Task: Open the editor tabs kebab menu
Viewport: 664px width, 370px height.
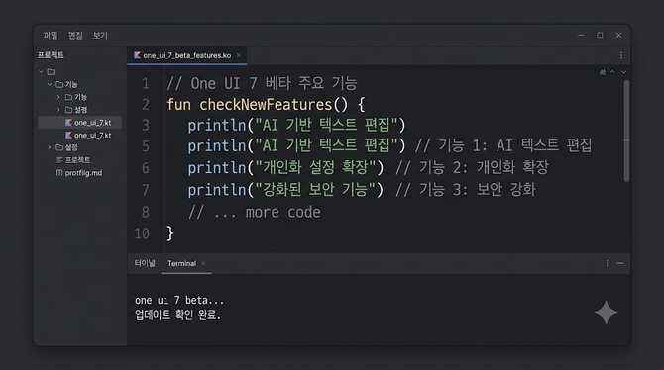Action: coord(621,55)
